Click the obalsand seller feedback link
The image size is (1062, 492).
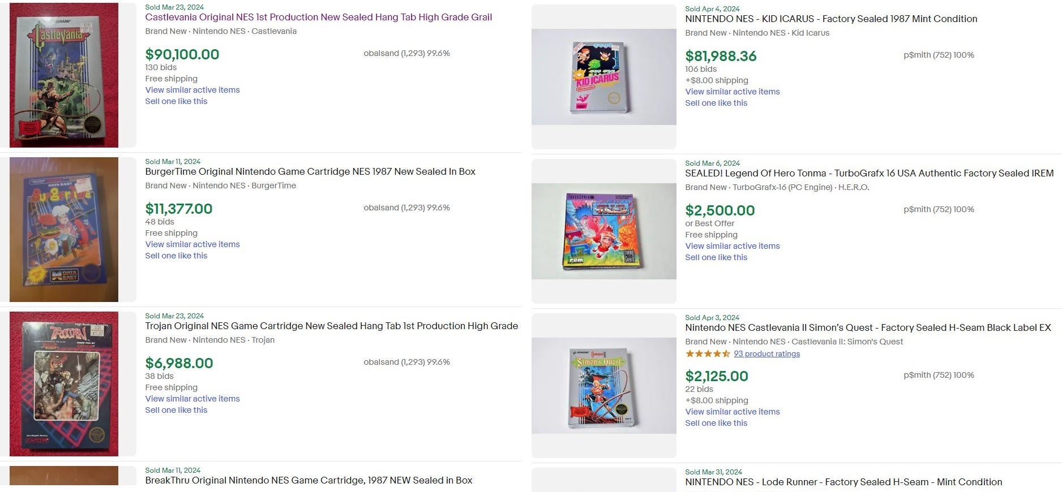406,53
